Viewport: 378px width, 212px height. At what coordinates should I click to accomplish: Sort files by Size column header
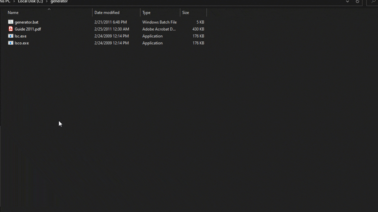coord(185,13)
